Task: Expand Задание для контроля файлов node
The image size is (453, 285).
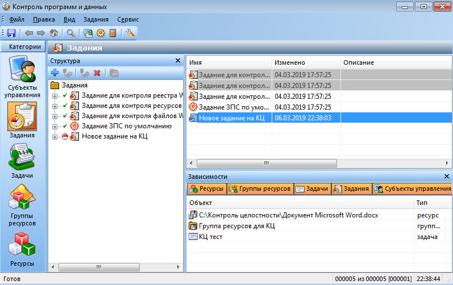Action: (55, 116)
